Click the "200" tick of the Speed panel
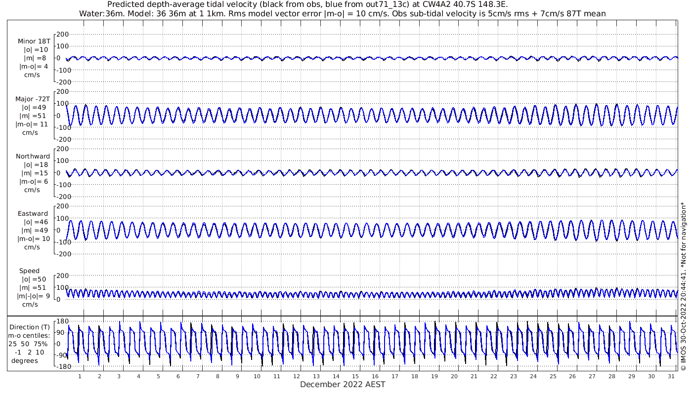Viewport: 692px width, 395px height. [61, 276]
